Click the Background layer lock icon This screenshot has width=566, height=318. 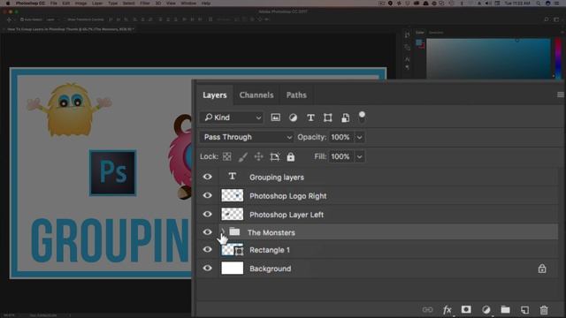[x=542, y=269]
